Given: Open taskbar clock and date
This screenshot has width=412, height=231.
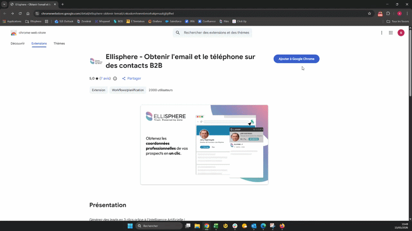Looking at the screenshot, I should pyautogui.click(x=402, y=226).
